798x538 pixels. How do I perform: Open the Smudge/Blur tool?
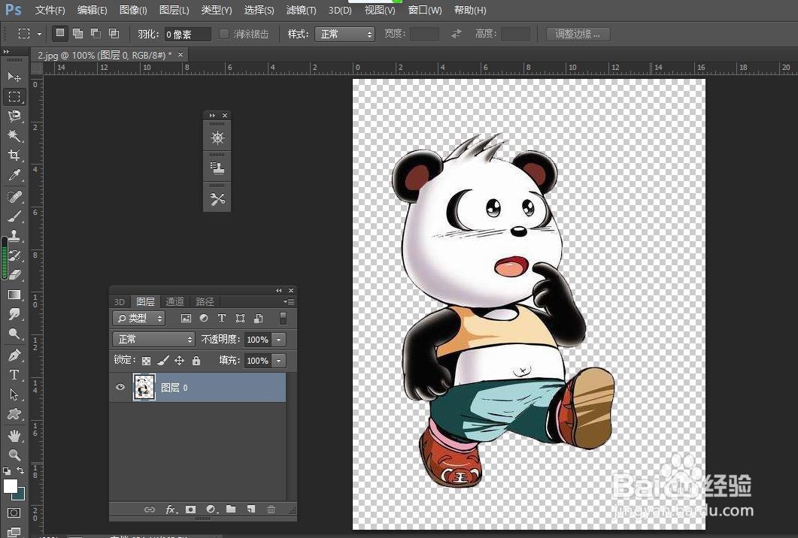click(x=14, y=314)
